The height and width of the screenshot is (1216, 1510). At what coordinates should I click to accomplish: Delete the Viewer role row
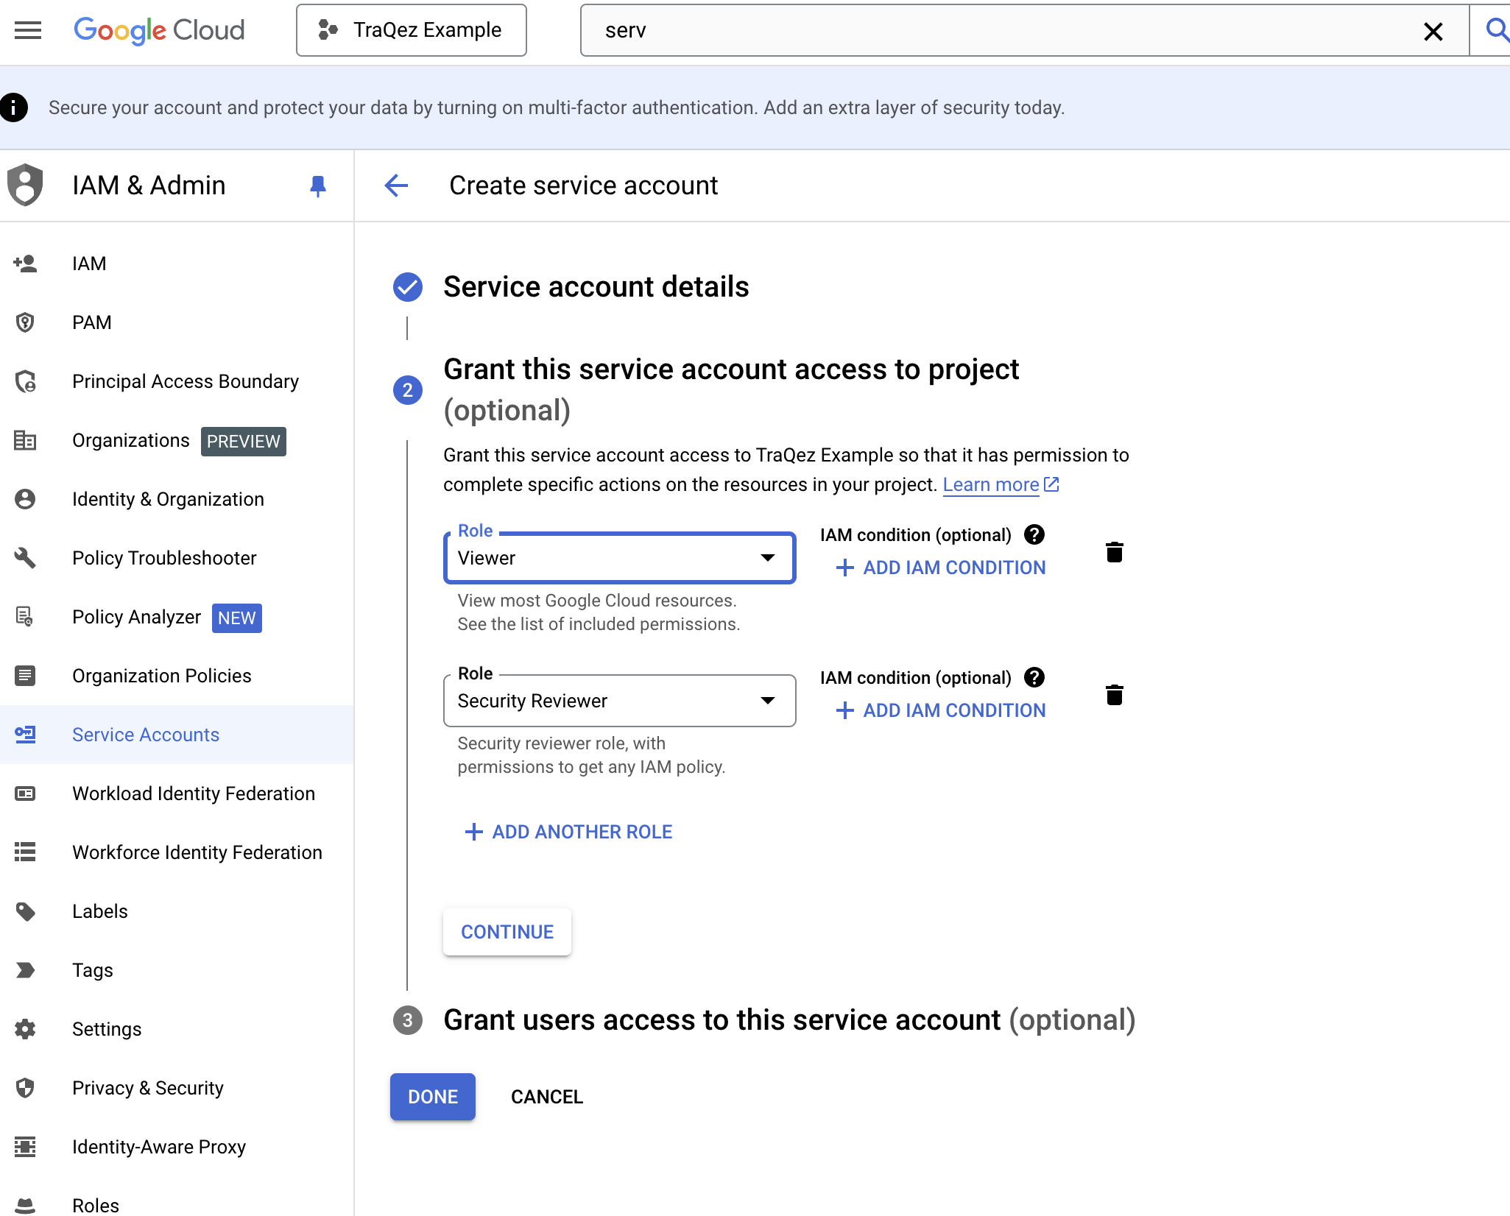point(1114,552)
